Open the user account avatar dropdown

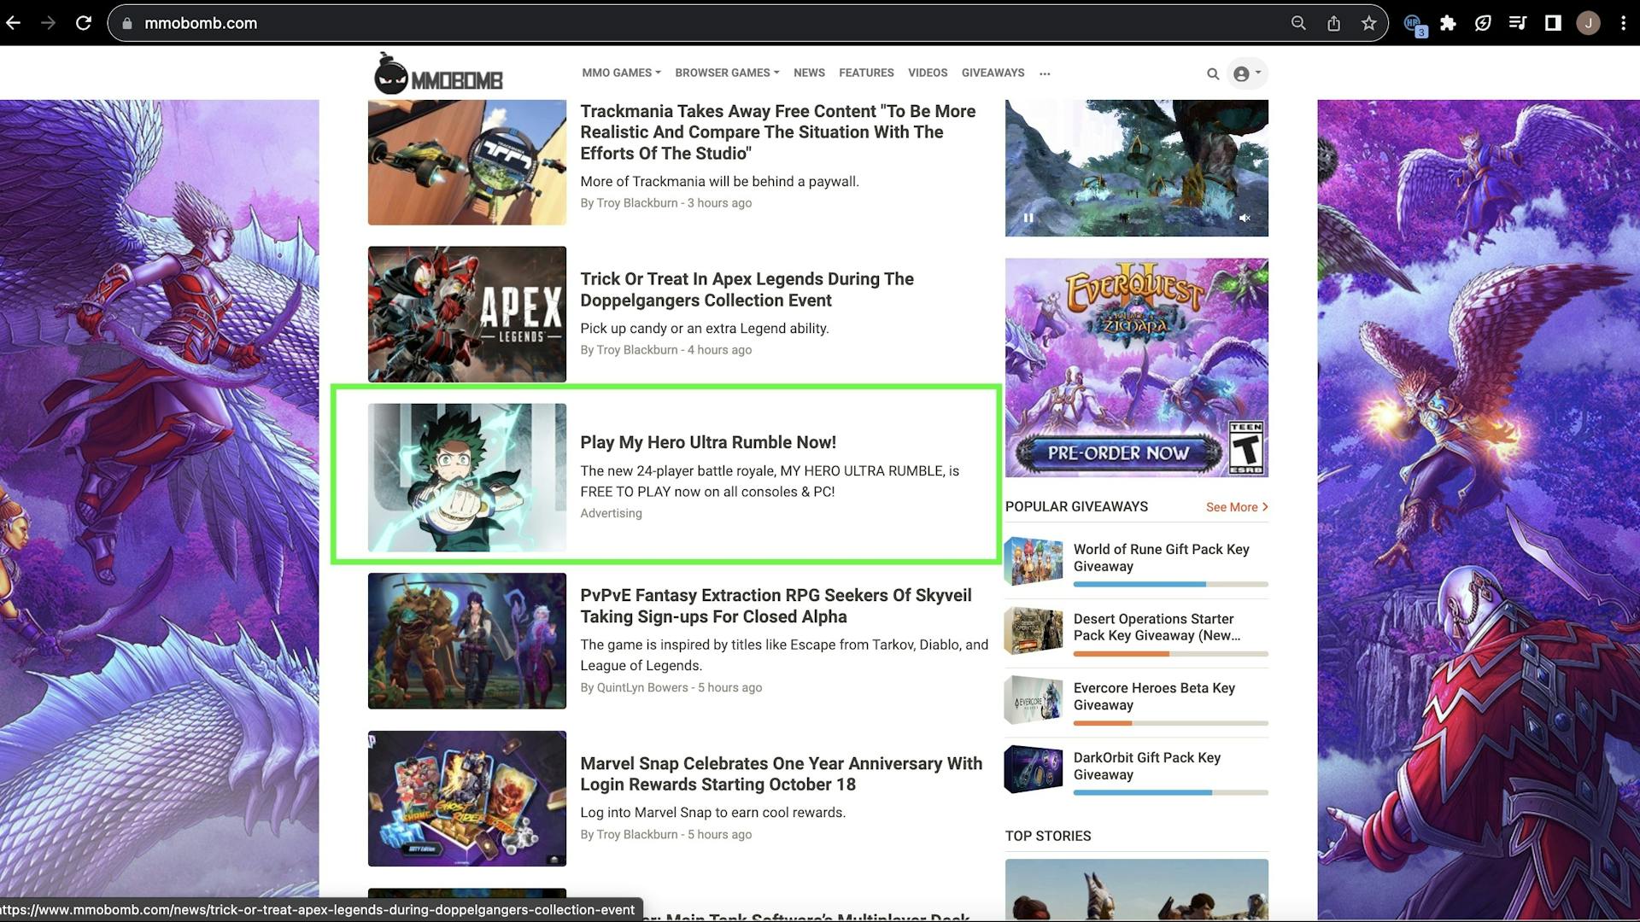(1247, 73)
